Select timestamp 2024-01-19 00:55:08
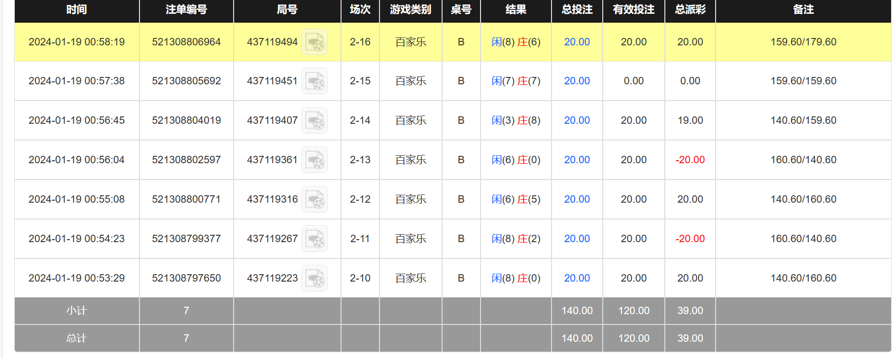This screenshot has height=359, width=896. pyautogui.click(x=77, y=199)
